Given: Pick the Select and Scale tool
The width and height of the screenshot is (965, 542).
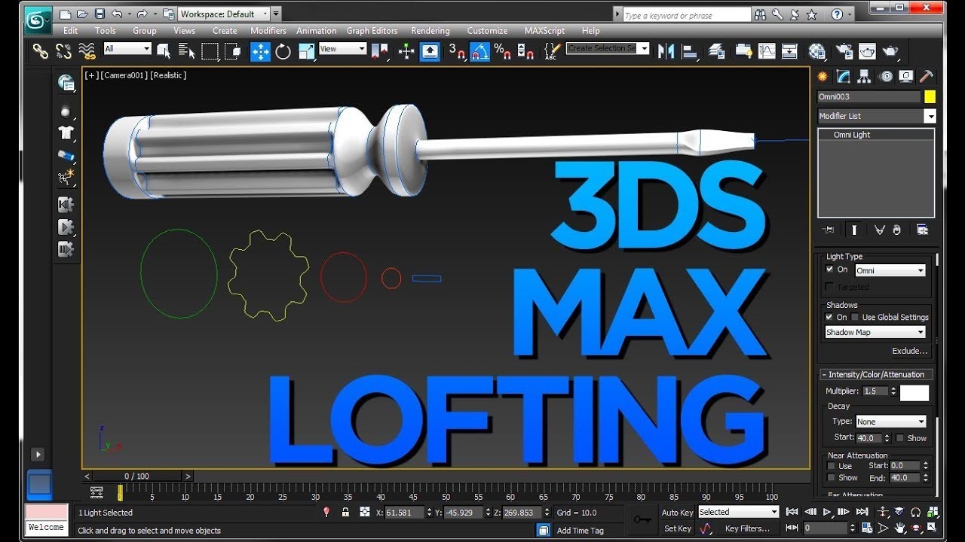Looking at the screenshot, I should pyautogui.click(x=307, y=51).
